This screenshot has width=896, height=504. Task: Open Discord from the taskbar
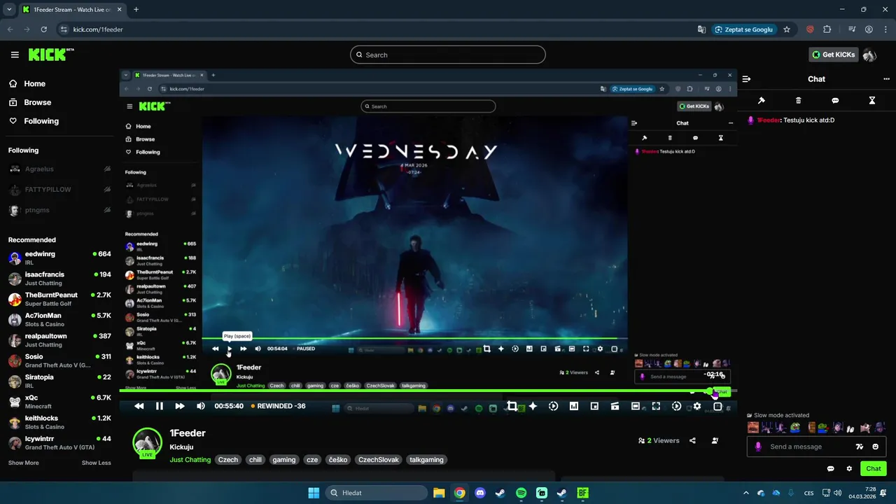(x=479, y=493)
